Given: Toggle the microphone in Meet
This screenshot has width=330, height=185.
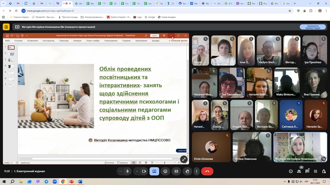Looking at the screenshot, I should tap(127, 171).
